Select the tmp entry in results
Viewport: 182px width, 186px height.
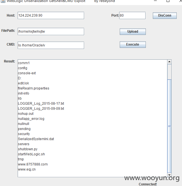21,159
